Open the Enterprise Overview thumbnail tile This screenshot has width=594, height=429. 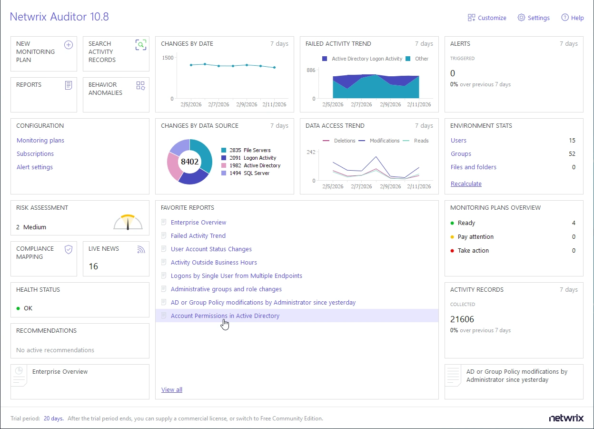79,381
